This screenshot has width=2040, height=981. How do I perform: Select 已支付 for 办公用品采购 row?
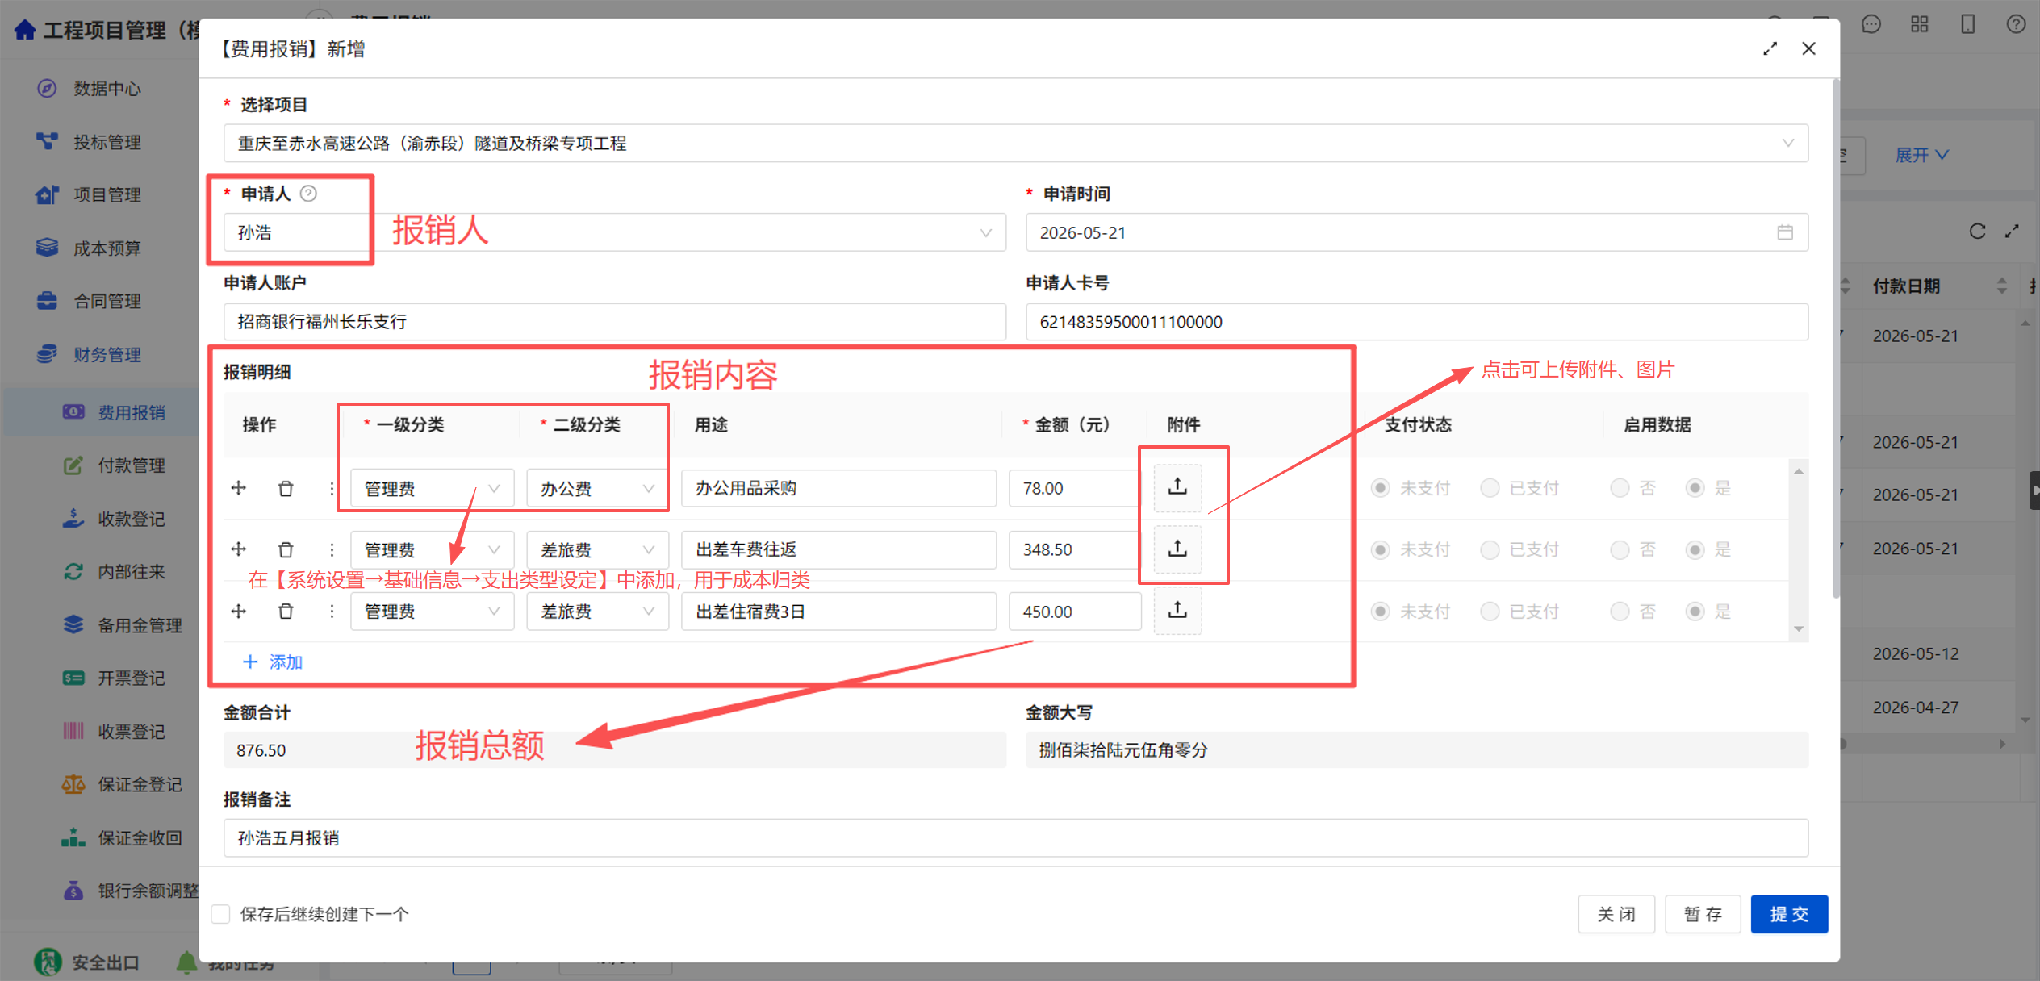[1490, 488]
